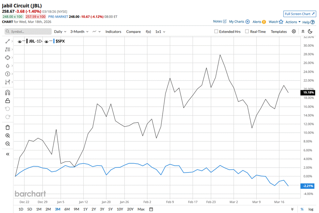
Task: Enable Real-Time checkbox
Action: (x=247, y=31)
